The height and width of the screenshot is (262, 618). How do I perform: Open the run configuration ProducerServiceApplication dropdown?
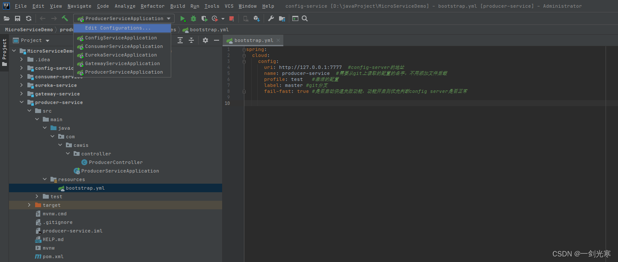pos(124,18)
